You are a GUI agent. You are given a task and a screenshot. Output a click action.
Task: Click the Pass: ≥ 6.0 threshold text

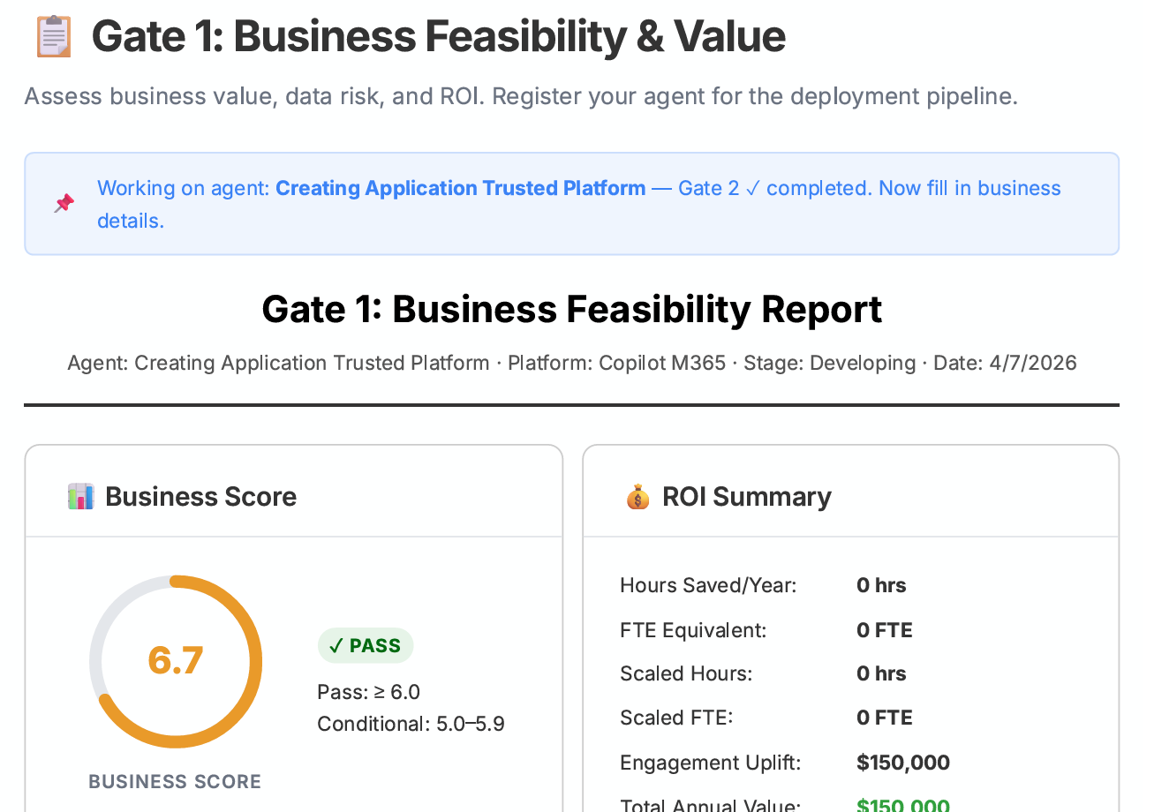pos(368,691)
